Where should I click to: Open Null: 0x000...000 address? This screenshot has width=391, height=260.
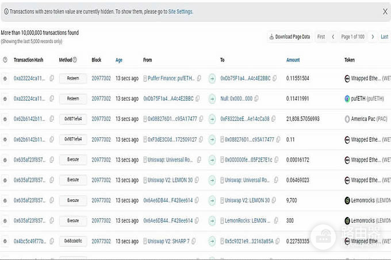tap(236, 99)
